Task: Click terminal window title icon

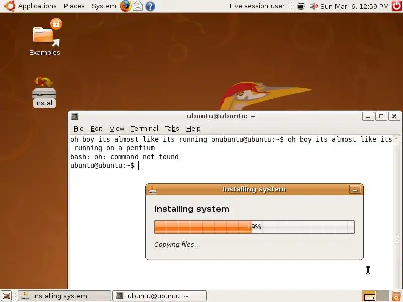Action: [75, 117]
